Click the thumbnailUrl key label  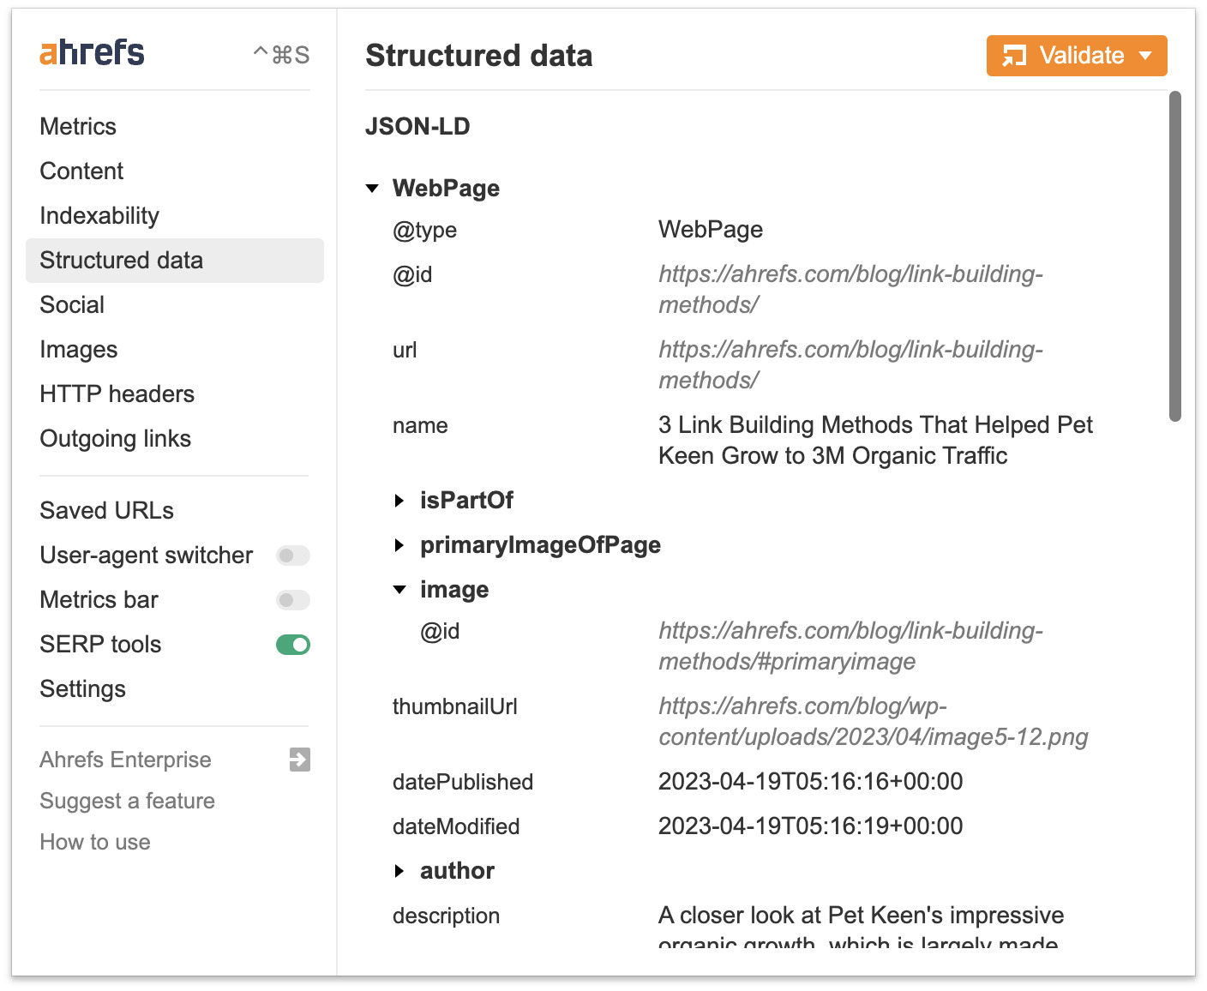(455, 706)
